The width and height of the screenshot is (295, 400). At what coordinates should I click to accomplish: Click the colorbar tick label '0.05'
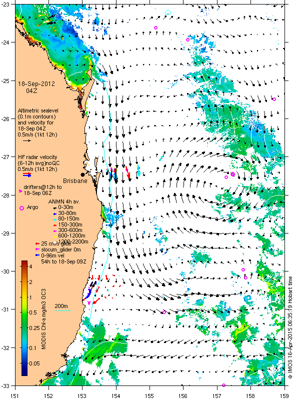coord(34,363)
